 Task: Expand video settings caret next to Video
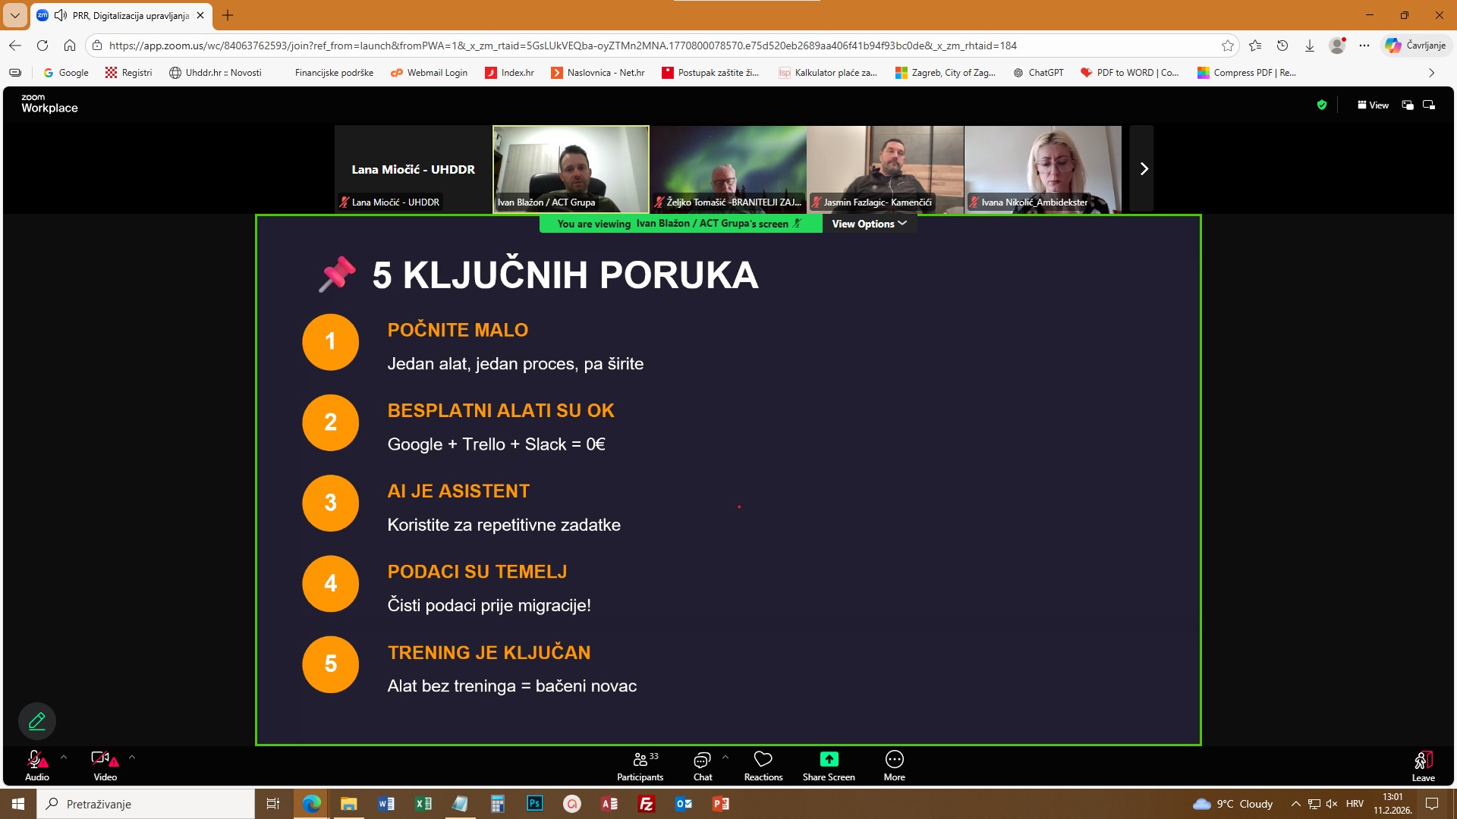click(132, 757)
